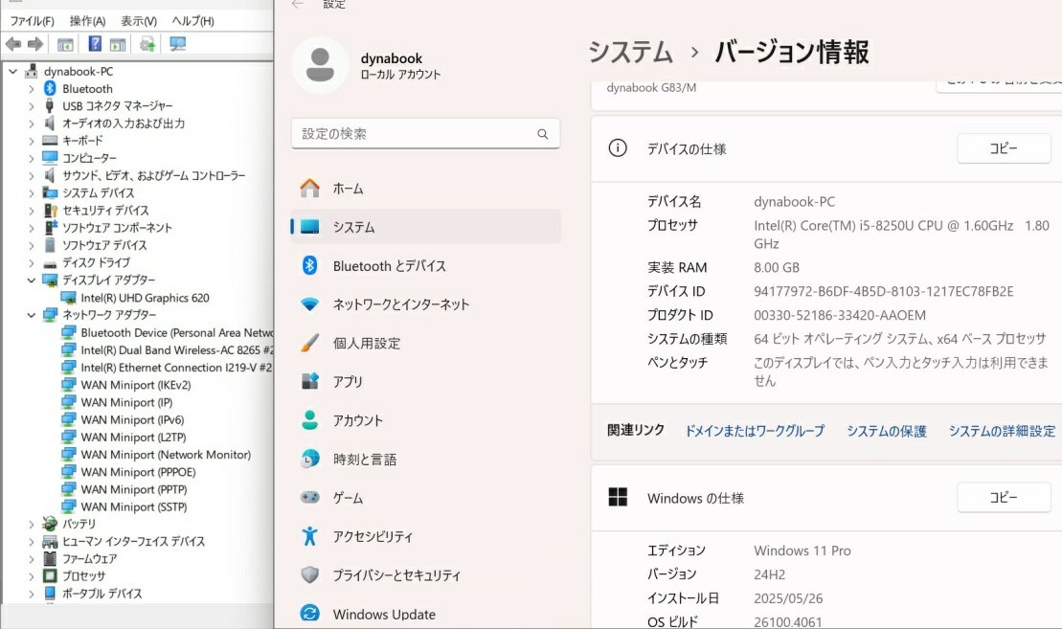1062x629 pixels.
Task: Open ドメインまたはワークグループ link
Action: (x=754, y=432)
